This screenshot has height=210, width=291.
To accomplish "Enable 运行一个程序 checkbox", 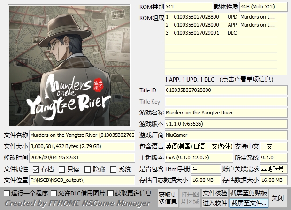I will point(7,193).
